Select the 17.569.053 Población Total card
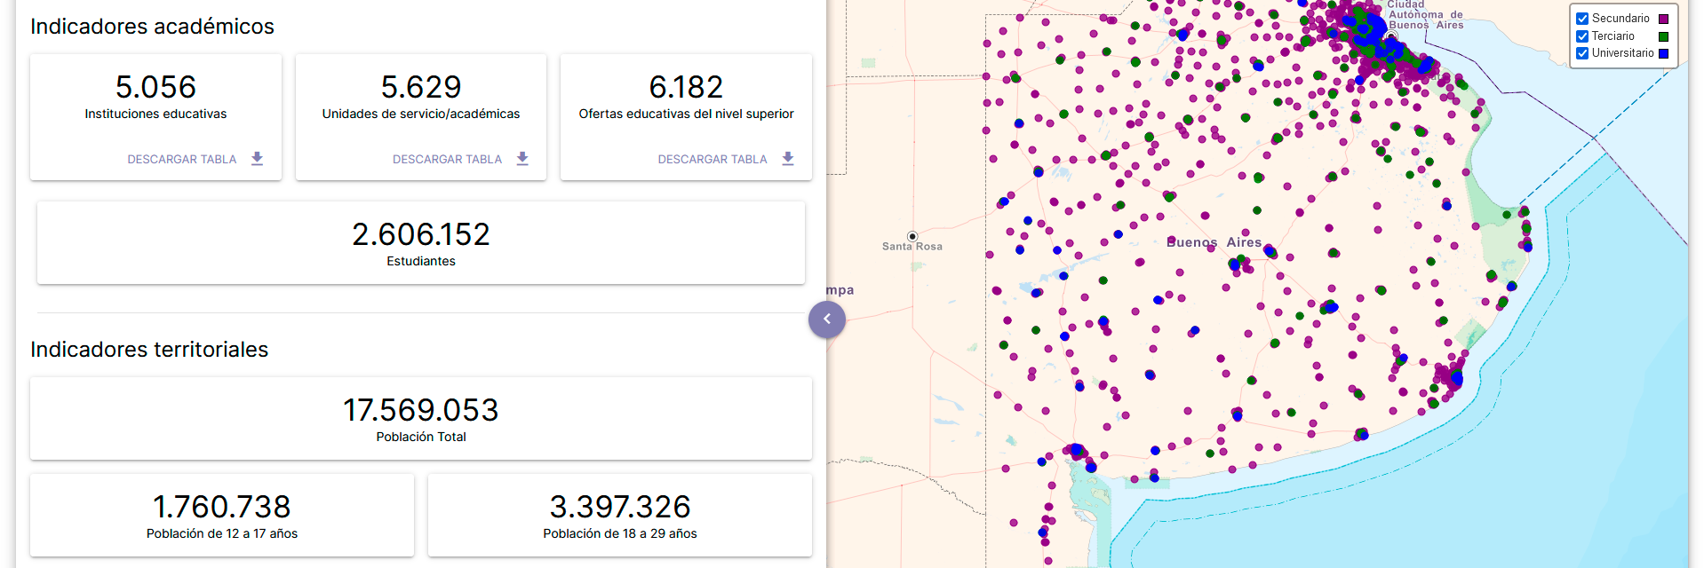The image size is (1704, 568). pyautogui.click(x=420, y=419)
